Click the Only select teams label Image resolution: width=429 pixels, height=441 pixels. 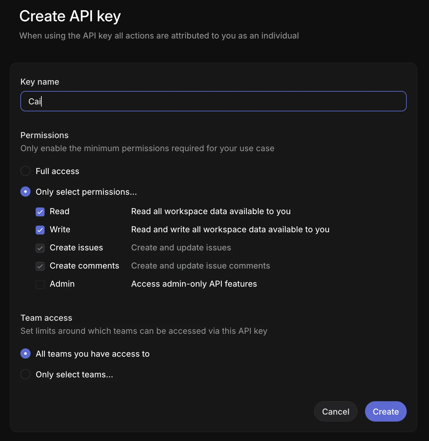74,374
